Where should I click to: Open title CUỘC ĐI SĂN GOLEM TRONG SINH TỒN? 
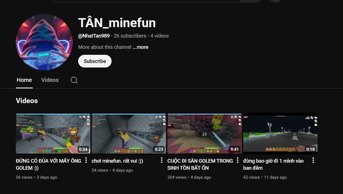(x=200, y=164)
